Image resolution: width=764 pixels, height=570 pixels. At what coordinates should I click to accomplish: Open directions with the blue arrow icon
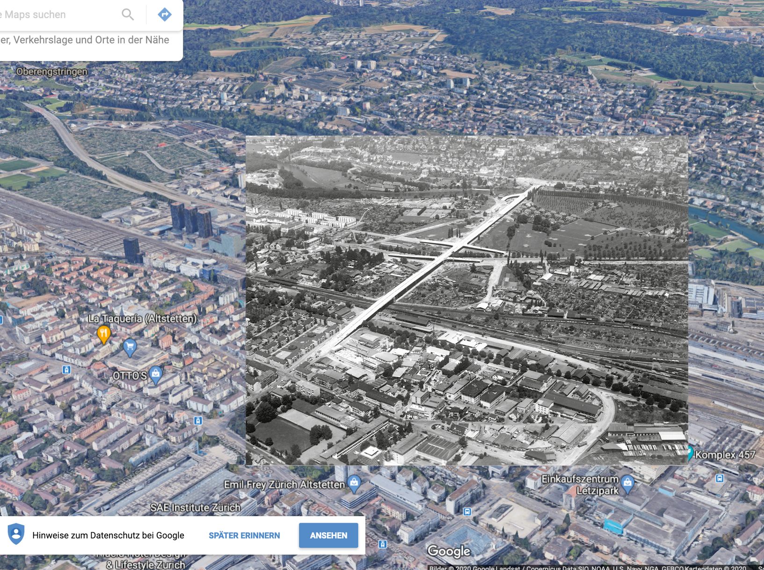tap(164, 15)
